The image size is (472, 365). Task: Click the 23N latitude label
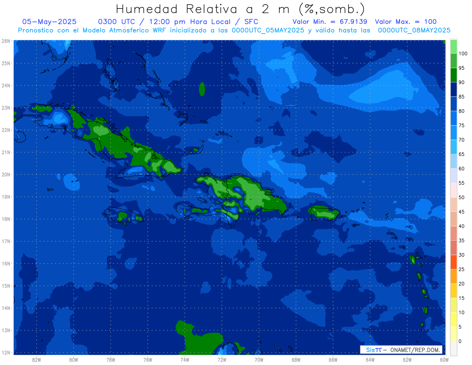[6, 108]
